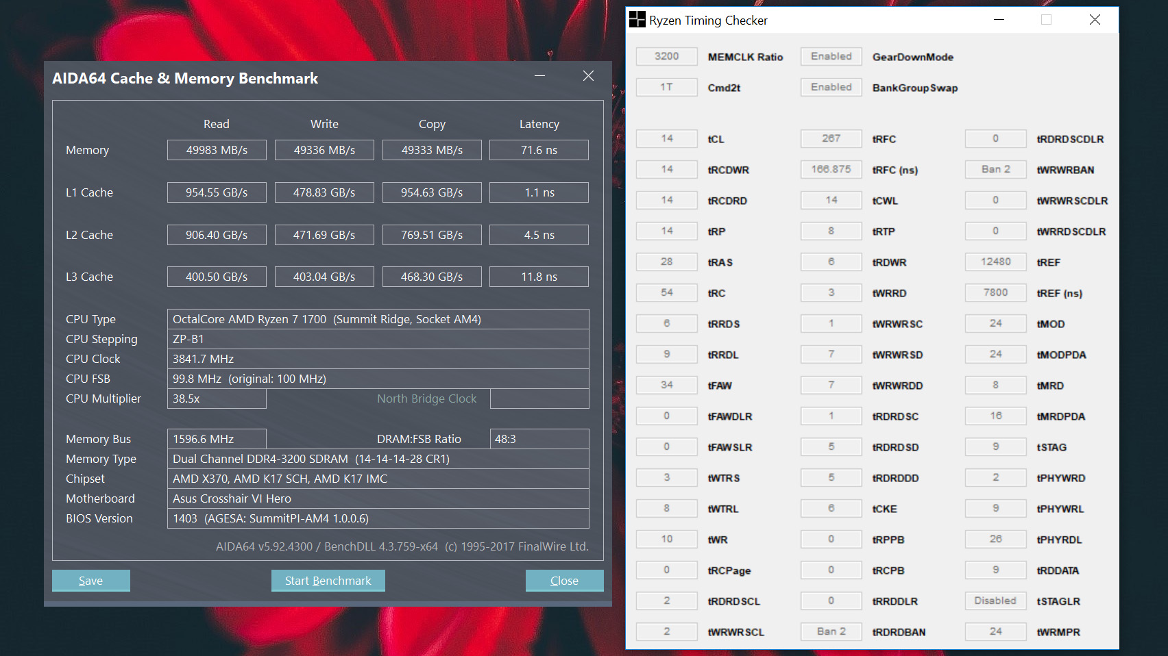The height and width of the screenshot is (656, 1168).
Task: Click the BIOS Version field 1403
Action: coord(378,518)
